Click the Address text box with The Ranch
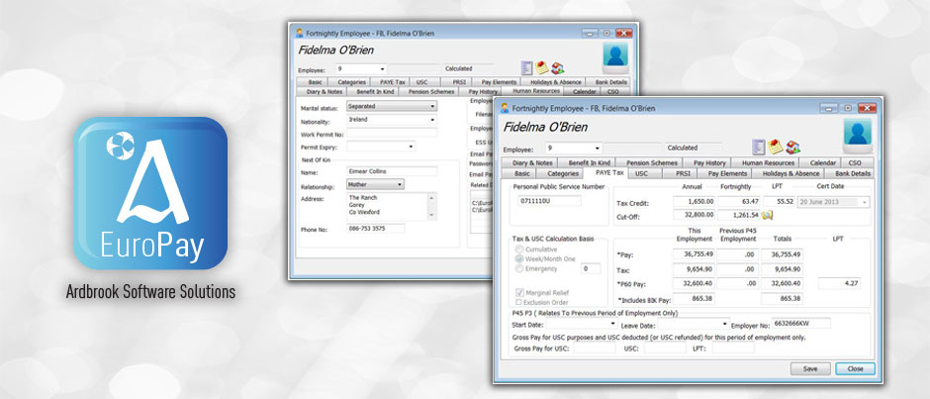This screenshot has width=930, height=399. click(392, 206)
